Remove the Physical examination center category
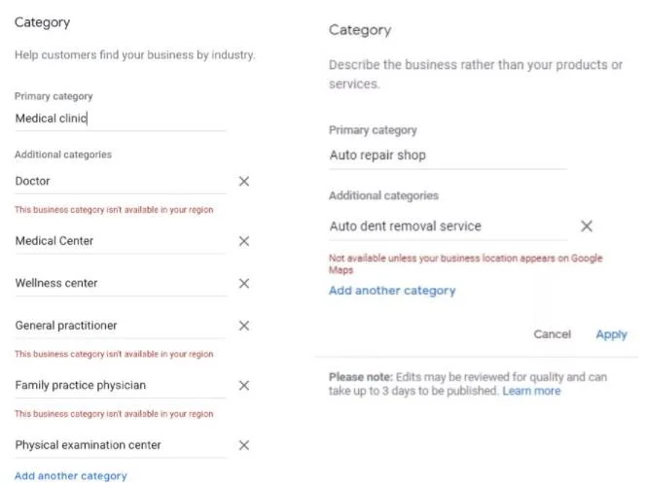This screenshot has width=646, height=487. [244, 445]
